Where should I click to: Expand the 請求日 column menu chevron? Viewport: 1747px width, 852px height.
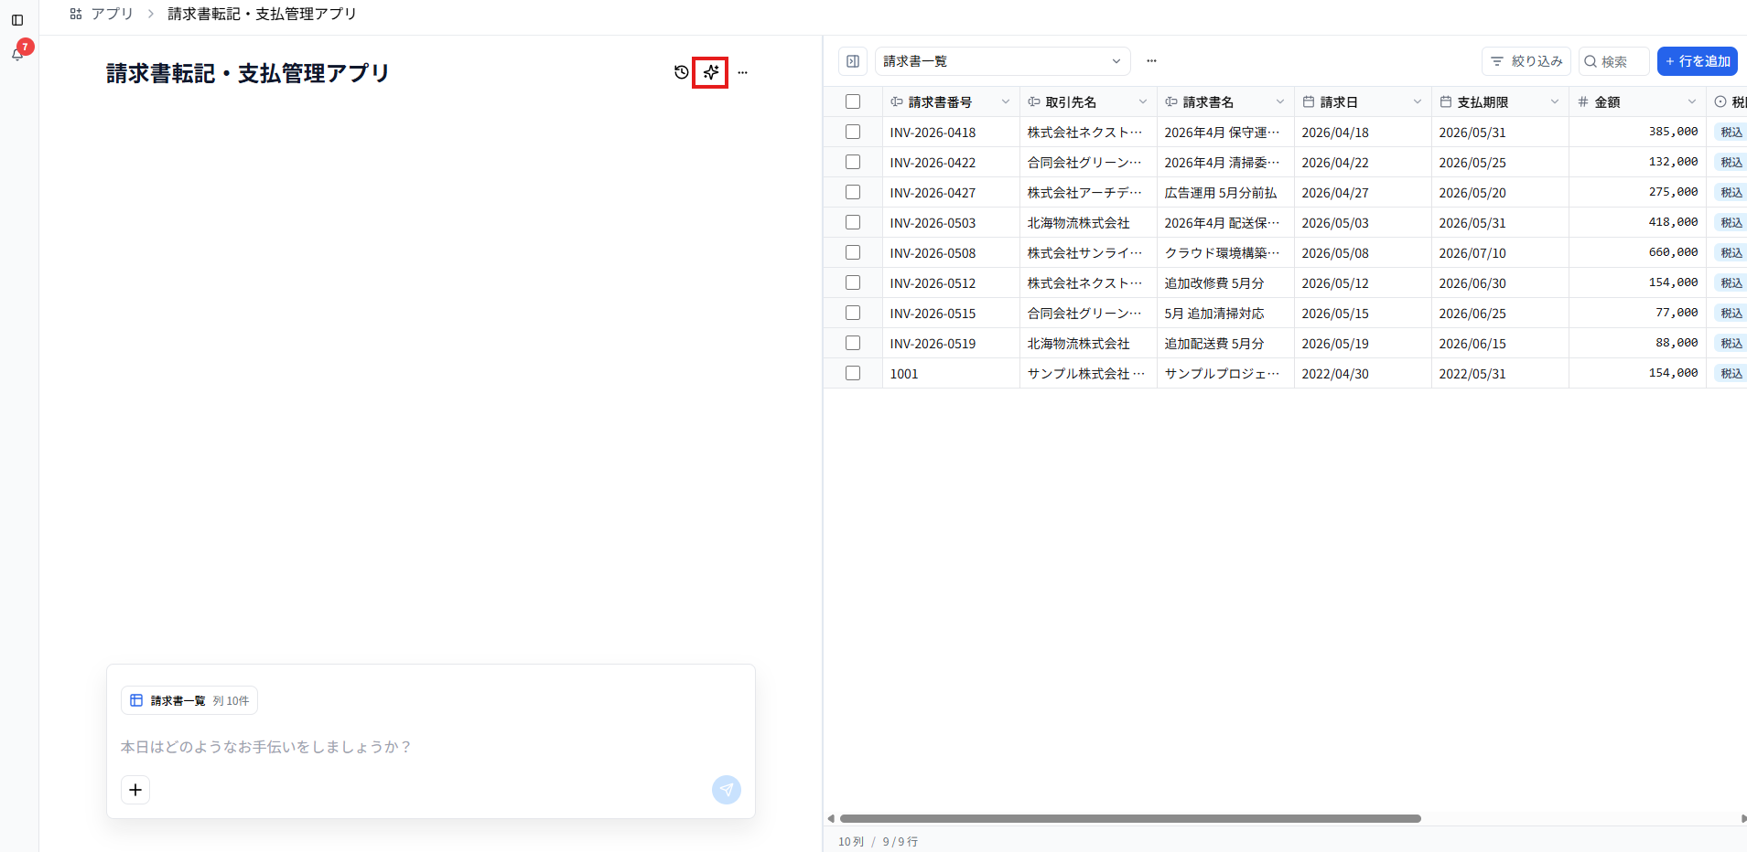coord(1417,101)
